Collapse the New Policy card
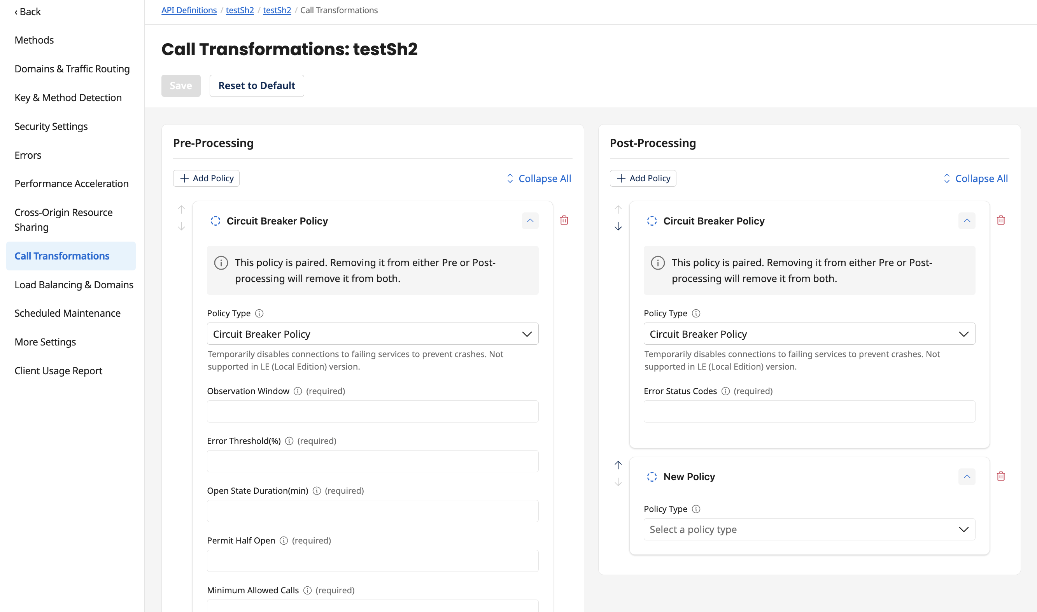Image resolution: width=1037 pixels, height=612 pixels. tap(967, 477)
